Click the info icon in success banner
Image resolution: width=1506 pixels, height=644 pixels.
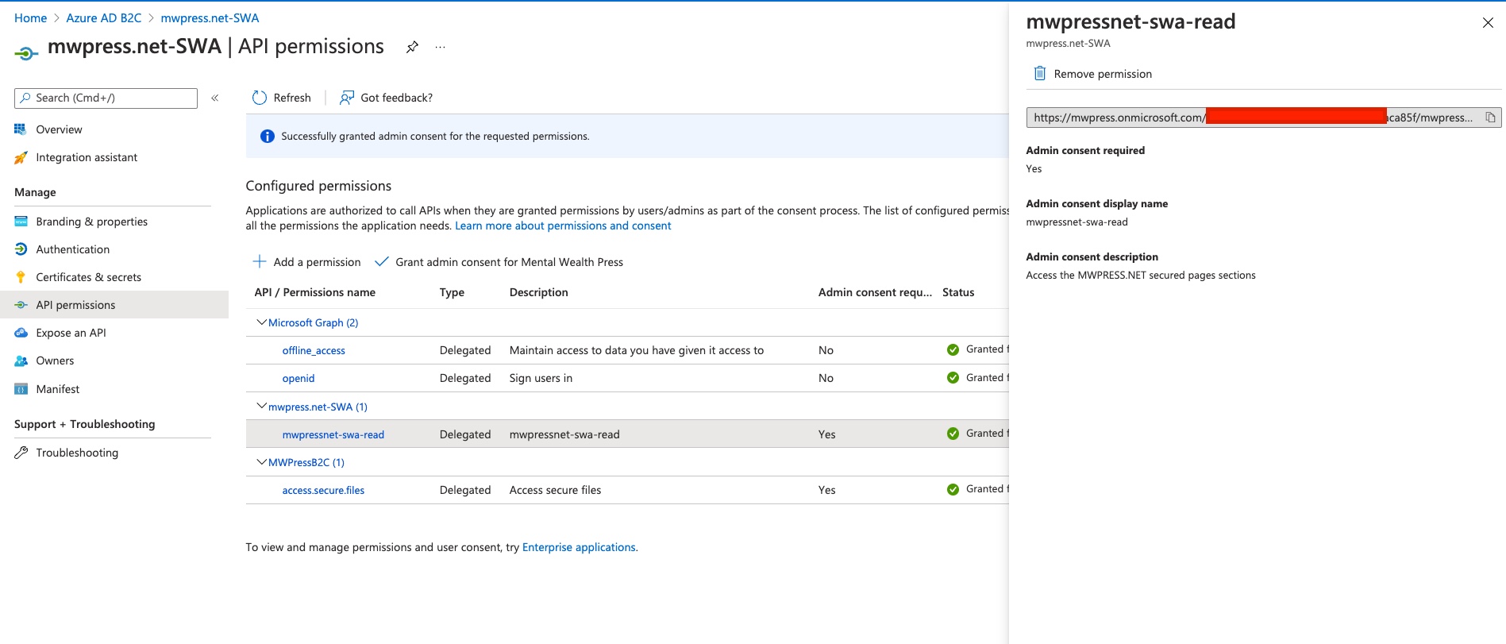tap(268, 136)
